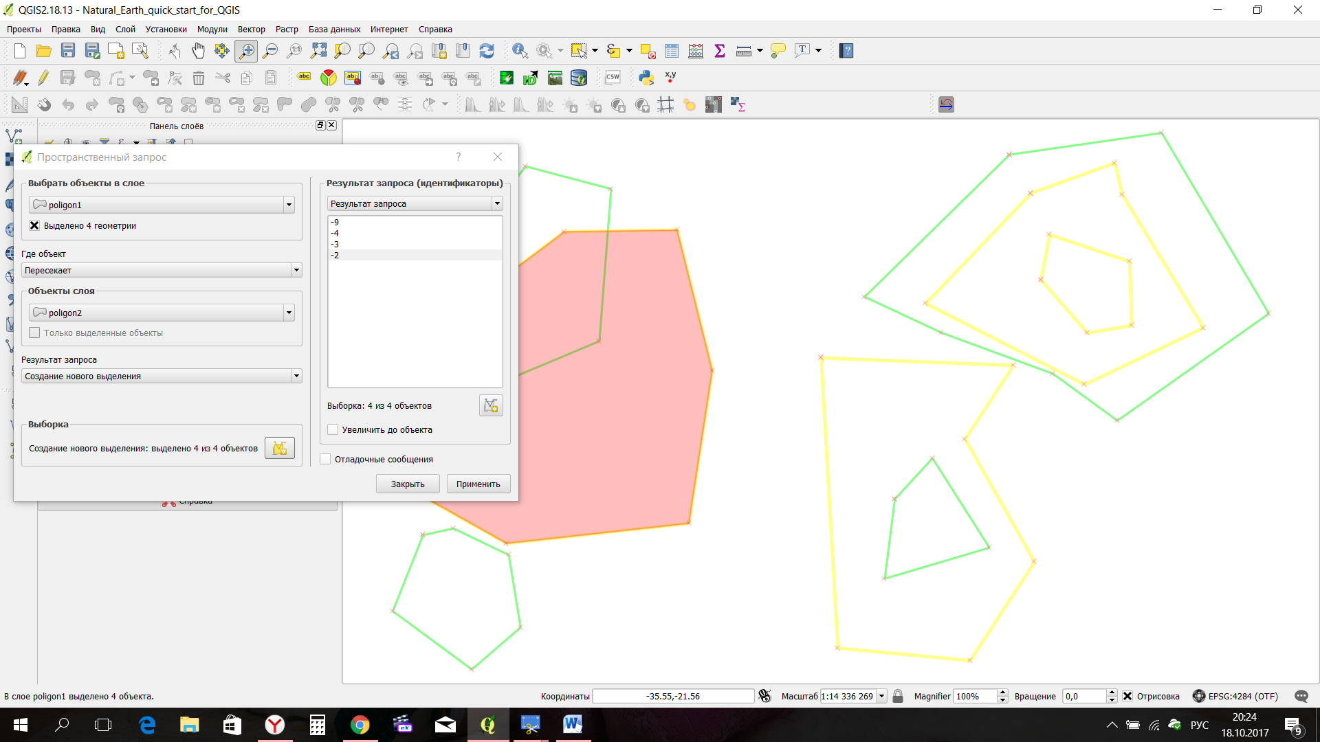1320x742 pixels.
Task: Activate the Zoom In tool
Action: [x=246, y=50]
